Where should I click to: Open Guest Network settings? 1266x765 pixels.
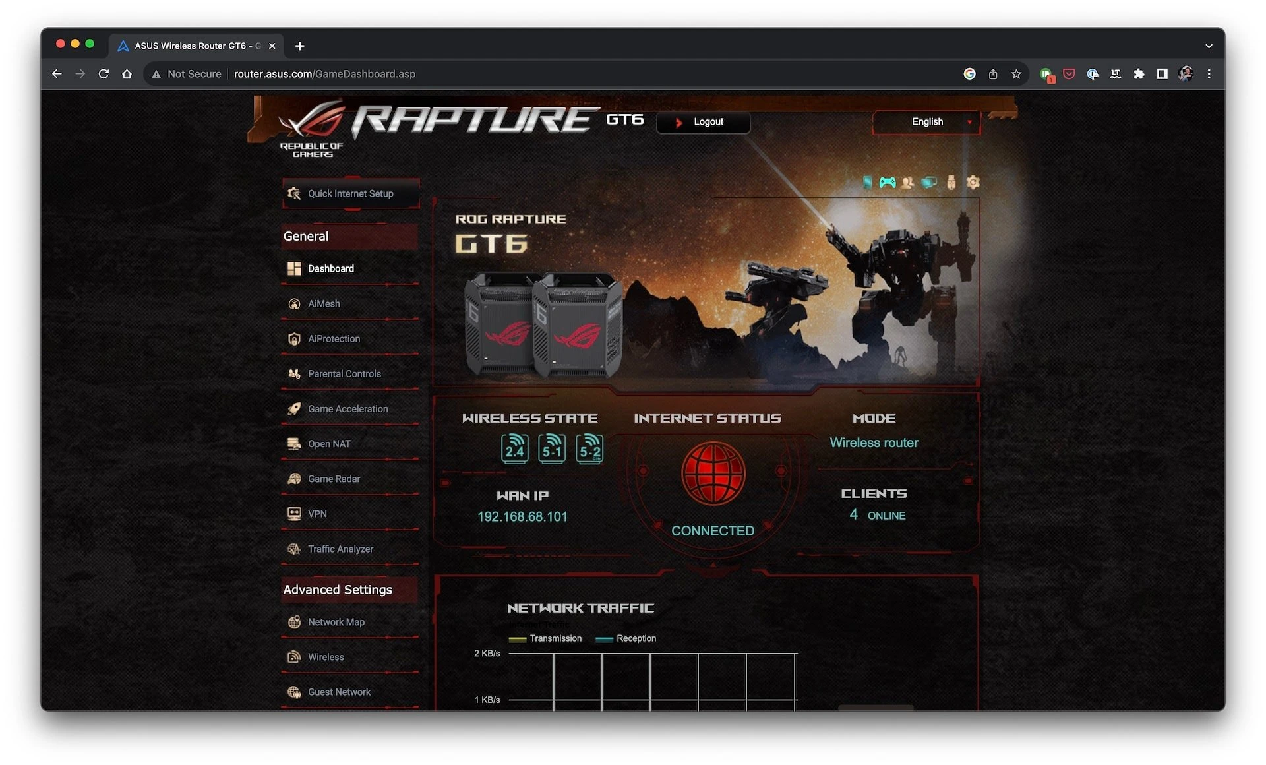point(350,692)
